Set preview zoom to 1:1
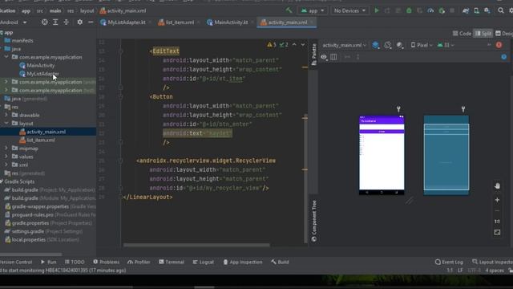Screen dimensions: 513x289 [x=497, y=222]
